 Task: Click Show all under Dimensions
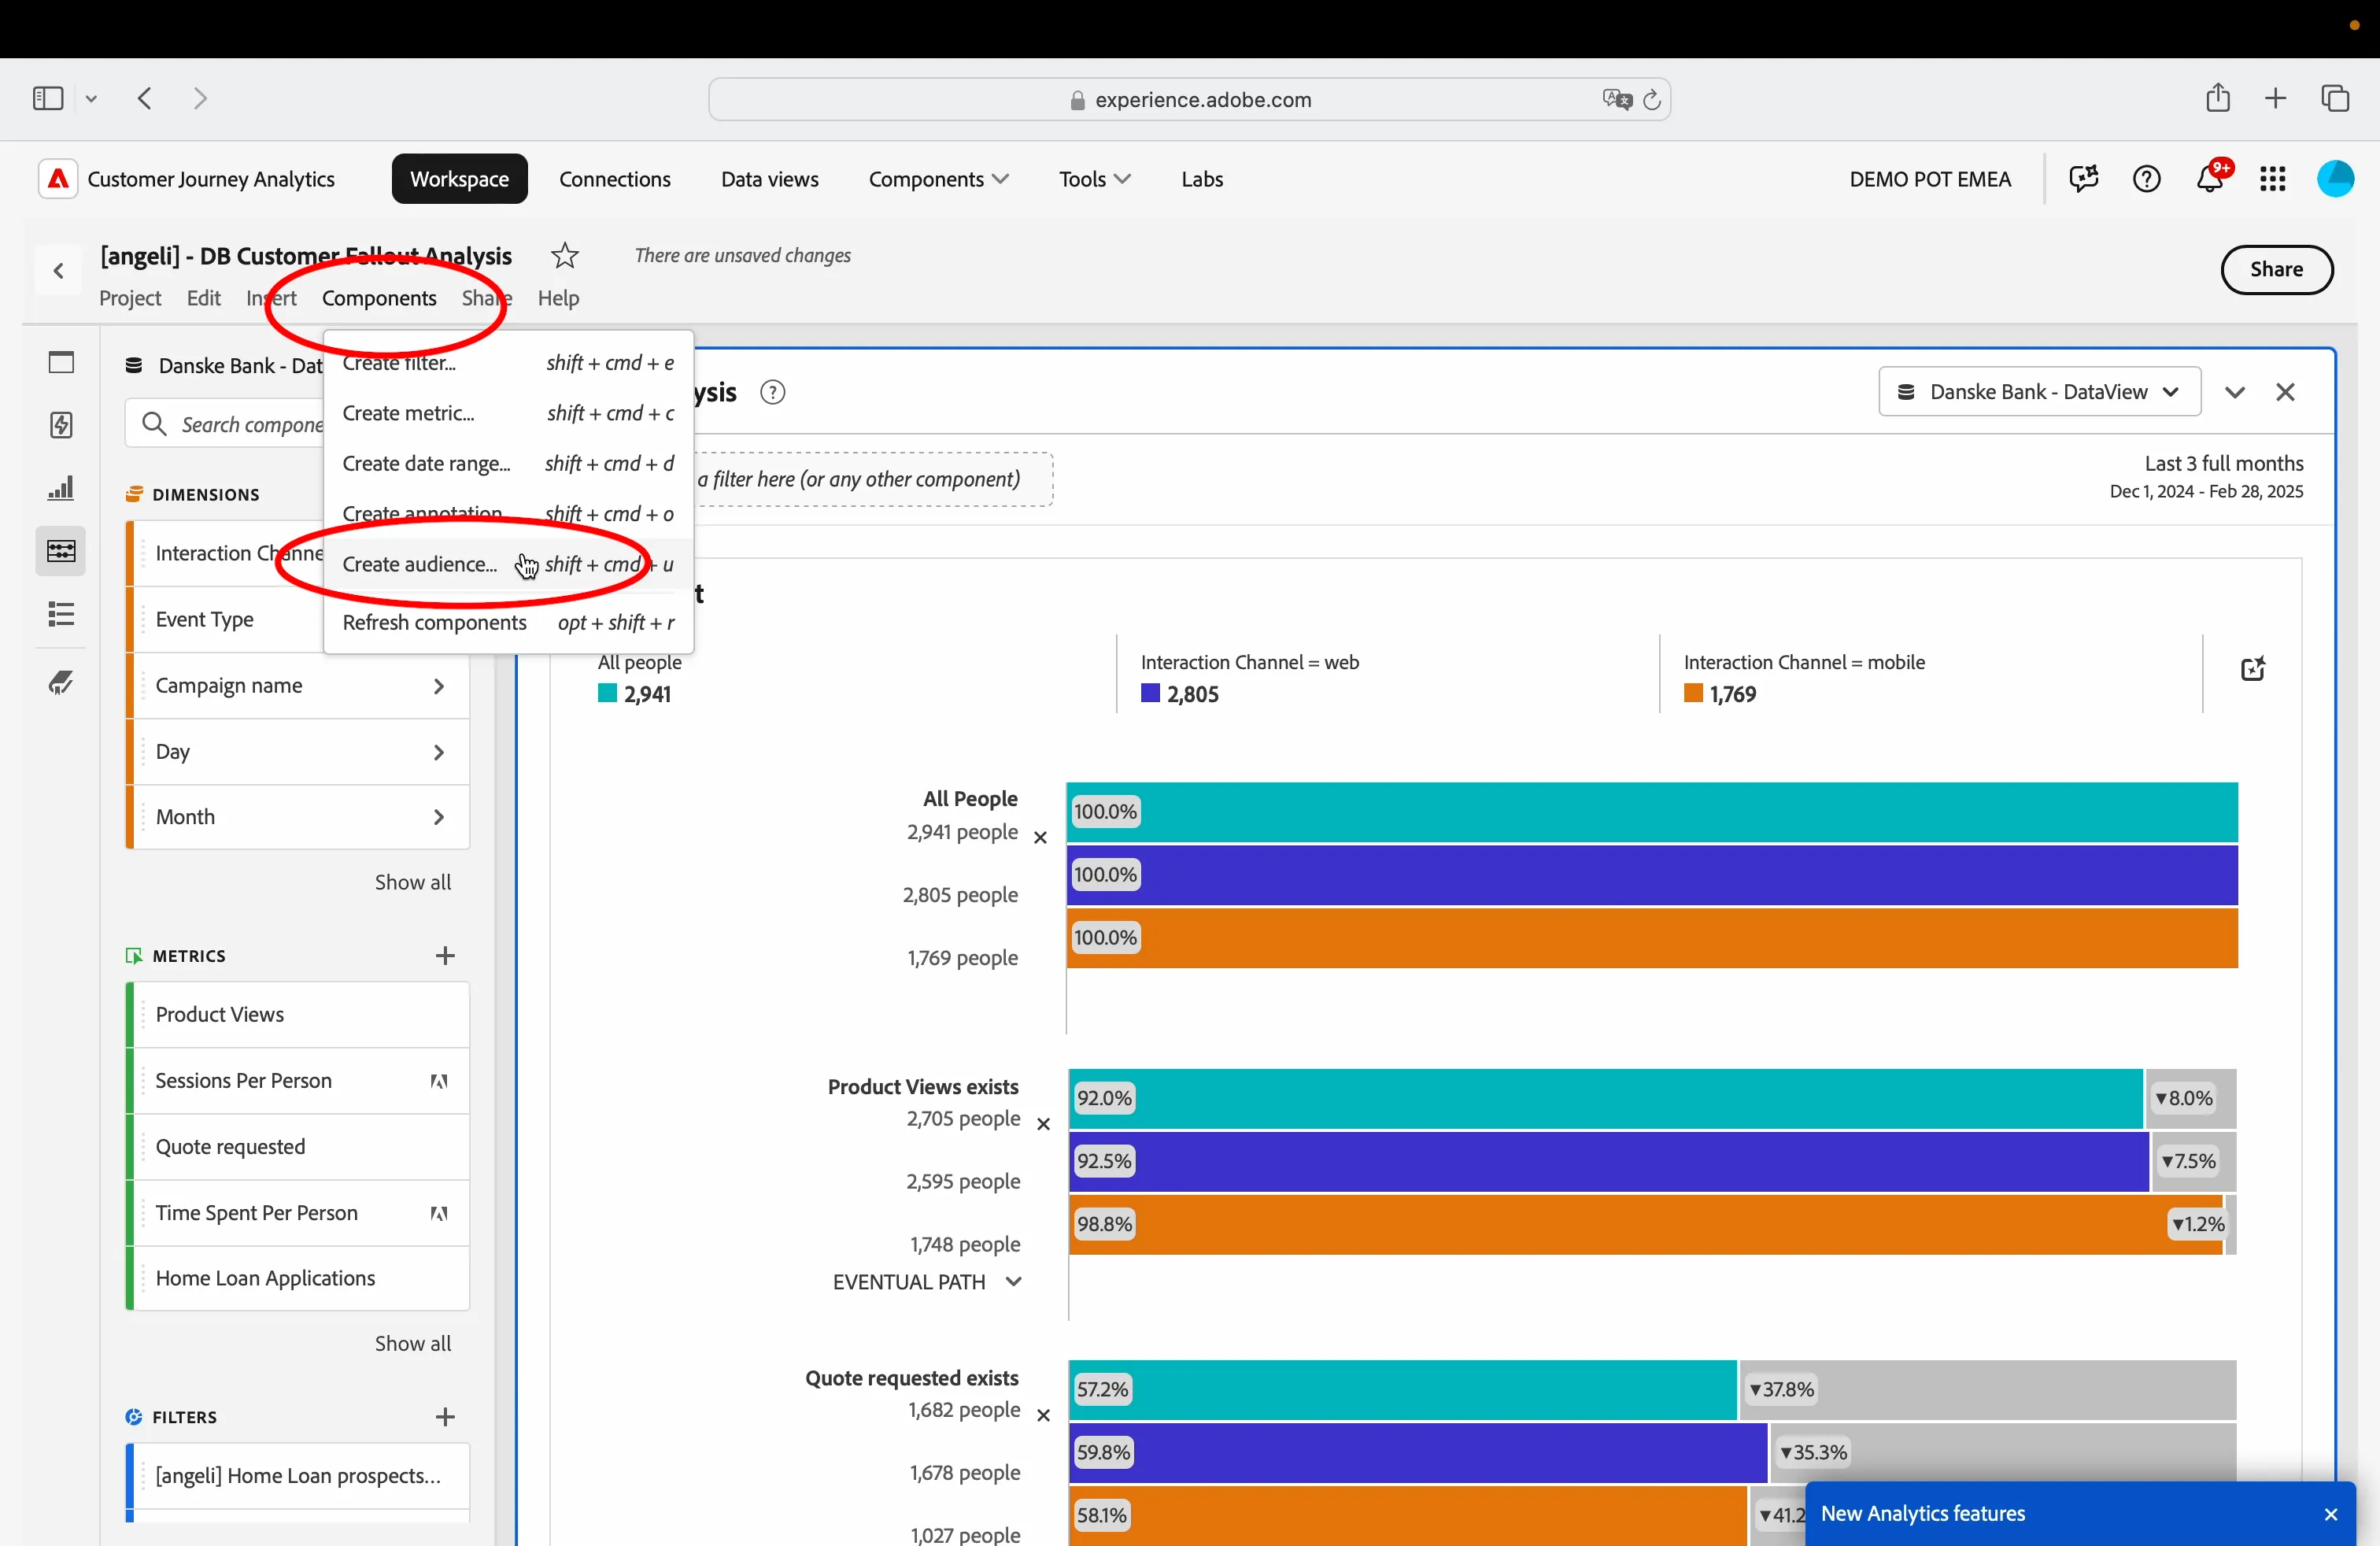[x=412, y=882]
